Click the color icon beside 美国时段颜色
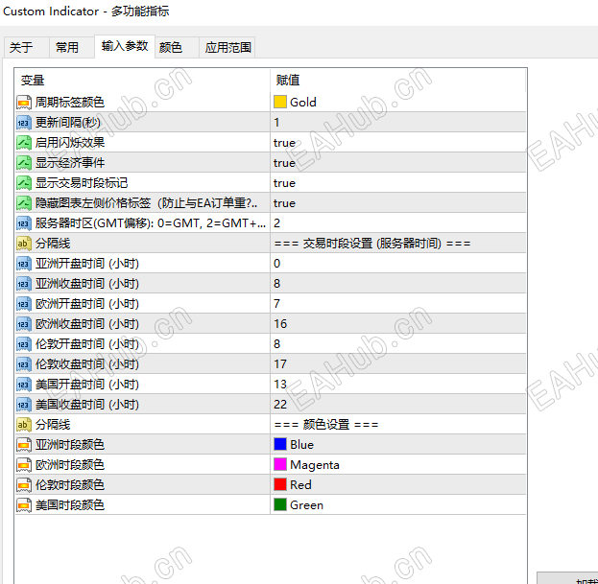The width and height of the screenshot is (598, 584). pyautogui.click(x=24, y=505)
